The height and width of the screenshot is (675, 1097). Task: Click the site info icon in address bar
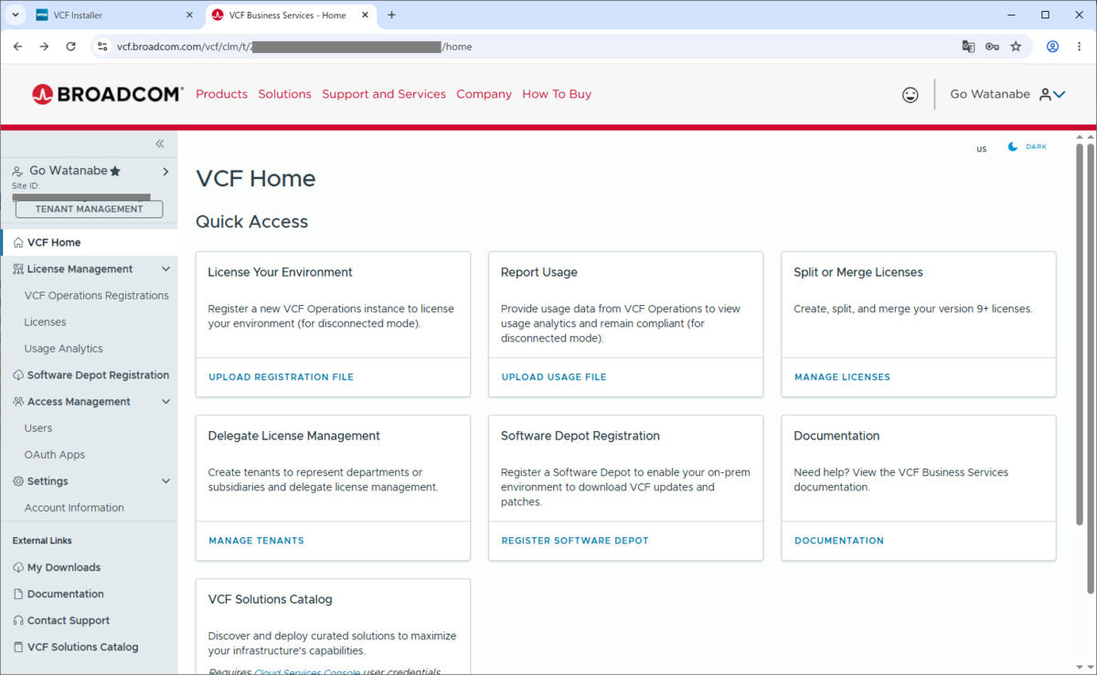(102, 47)
